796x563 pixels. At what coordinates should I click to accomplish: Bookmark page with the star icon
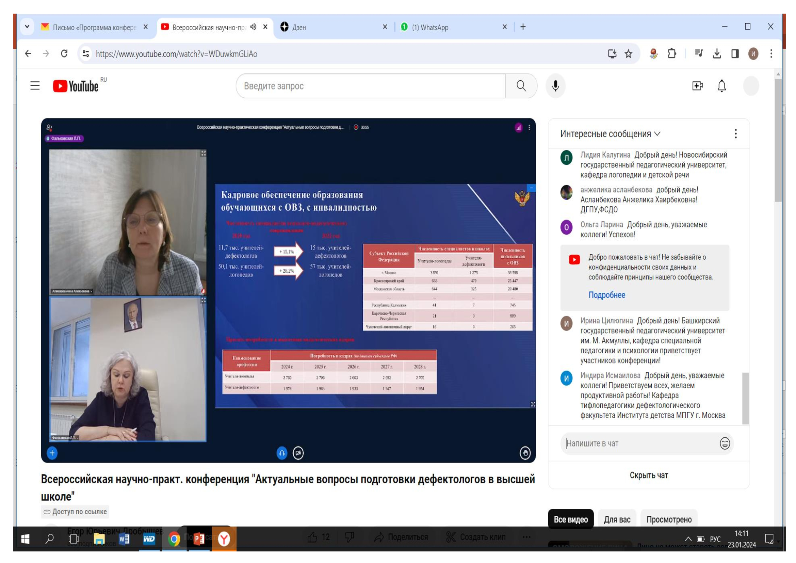628,54
